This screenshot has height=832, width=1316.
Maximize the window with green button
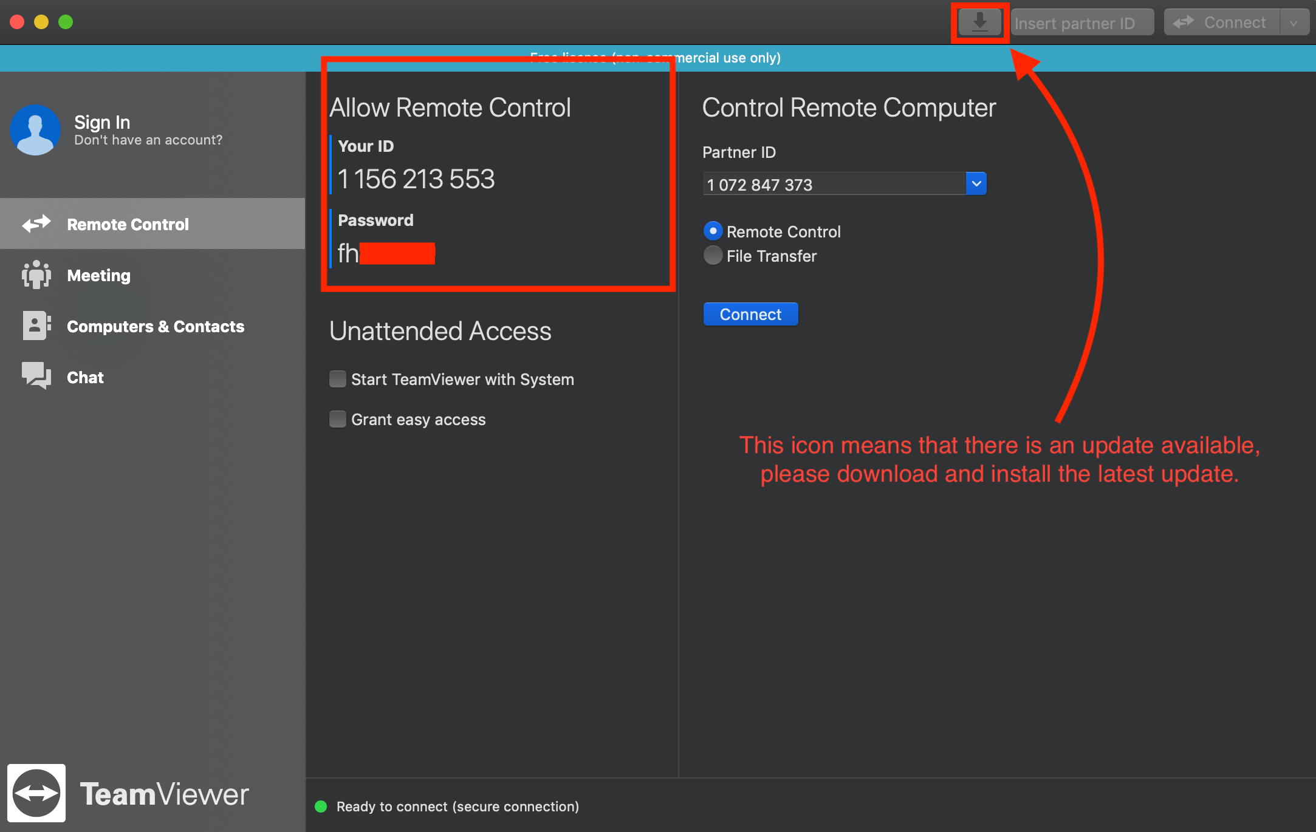pos(66,22)
